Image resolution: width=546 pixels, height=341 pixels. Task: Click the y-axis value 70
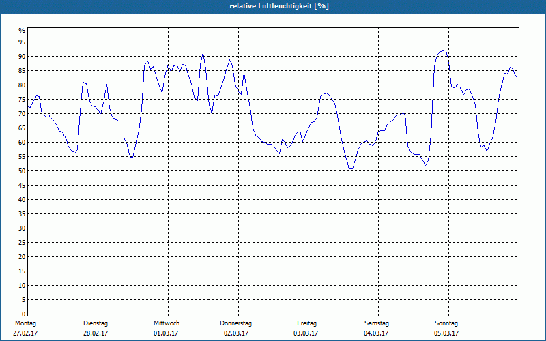tap(22, 114)
